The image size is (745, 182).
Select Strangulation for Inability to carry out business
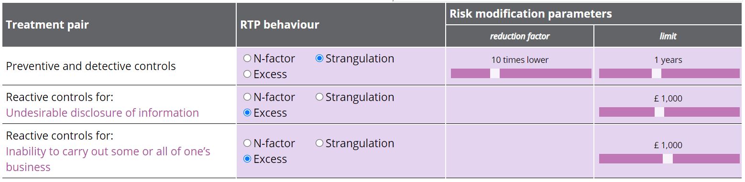coord(319,143)
